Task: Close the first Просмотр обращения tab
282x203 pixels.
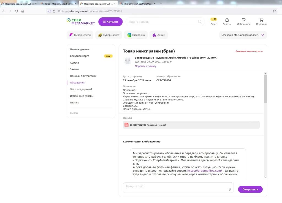Action: (x=36, y=4)
